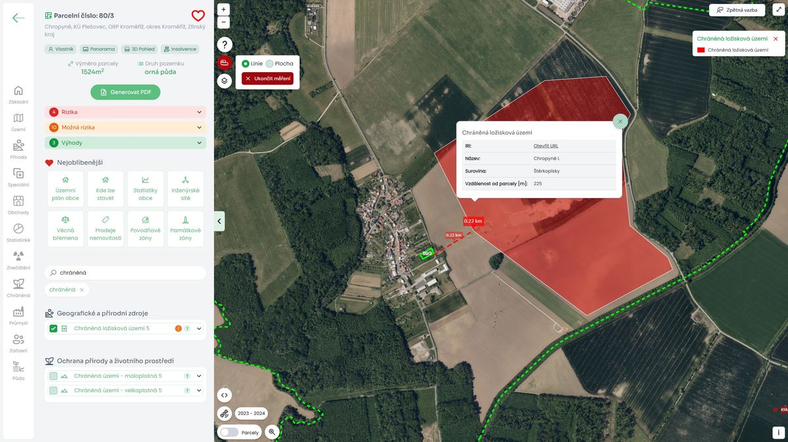Show help for Chráněná území - maloplošná

[187, 376]
